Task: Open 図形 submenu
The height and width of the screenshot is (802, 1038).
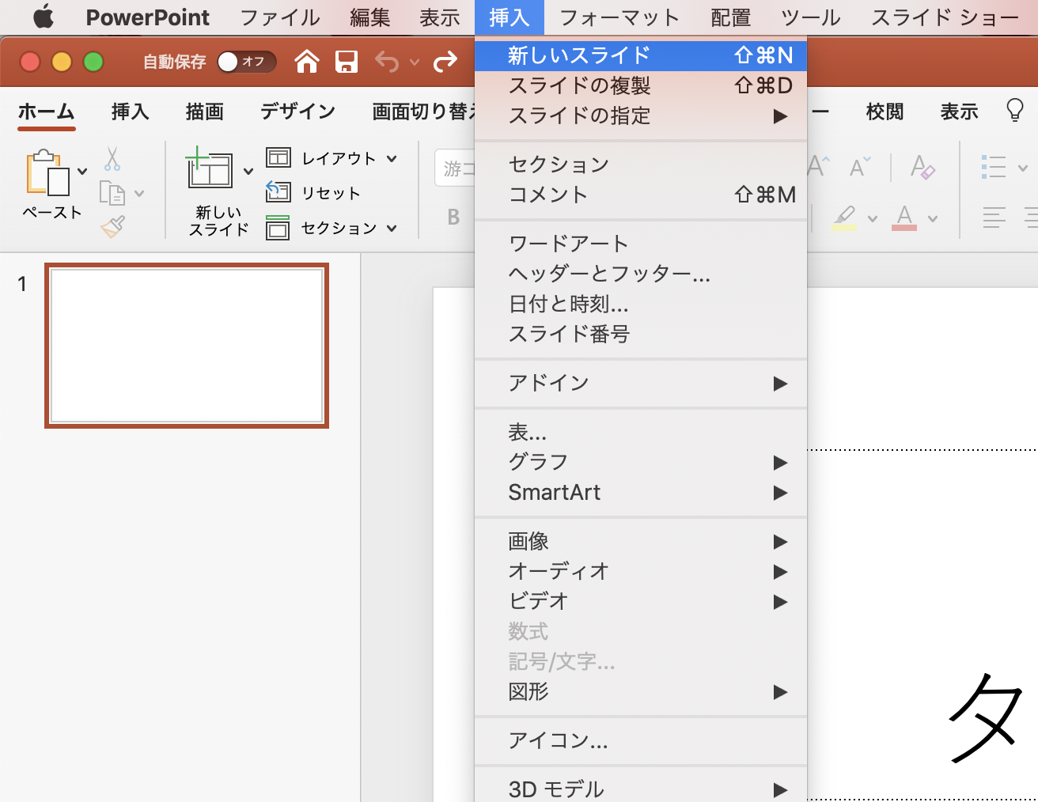Action: [641, 691]
